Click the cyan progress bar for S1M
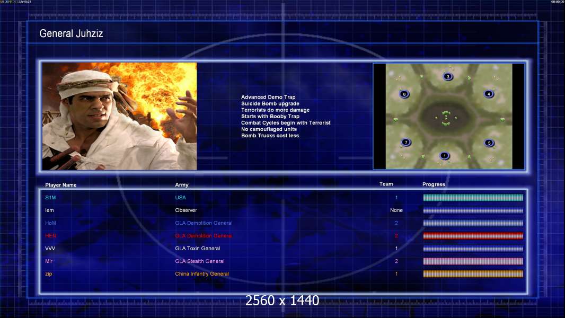This screenshot has width=565, height=318. point(473,198)
